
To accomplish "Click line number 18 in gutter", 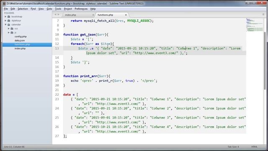I will coord(57,76).
